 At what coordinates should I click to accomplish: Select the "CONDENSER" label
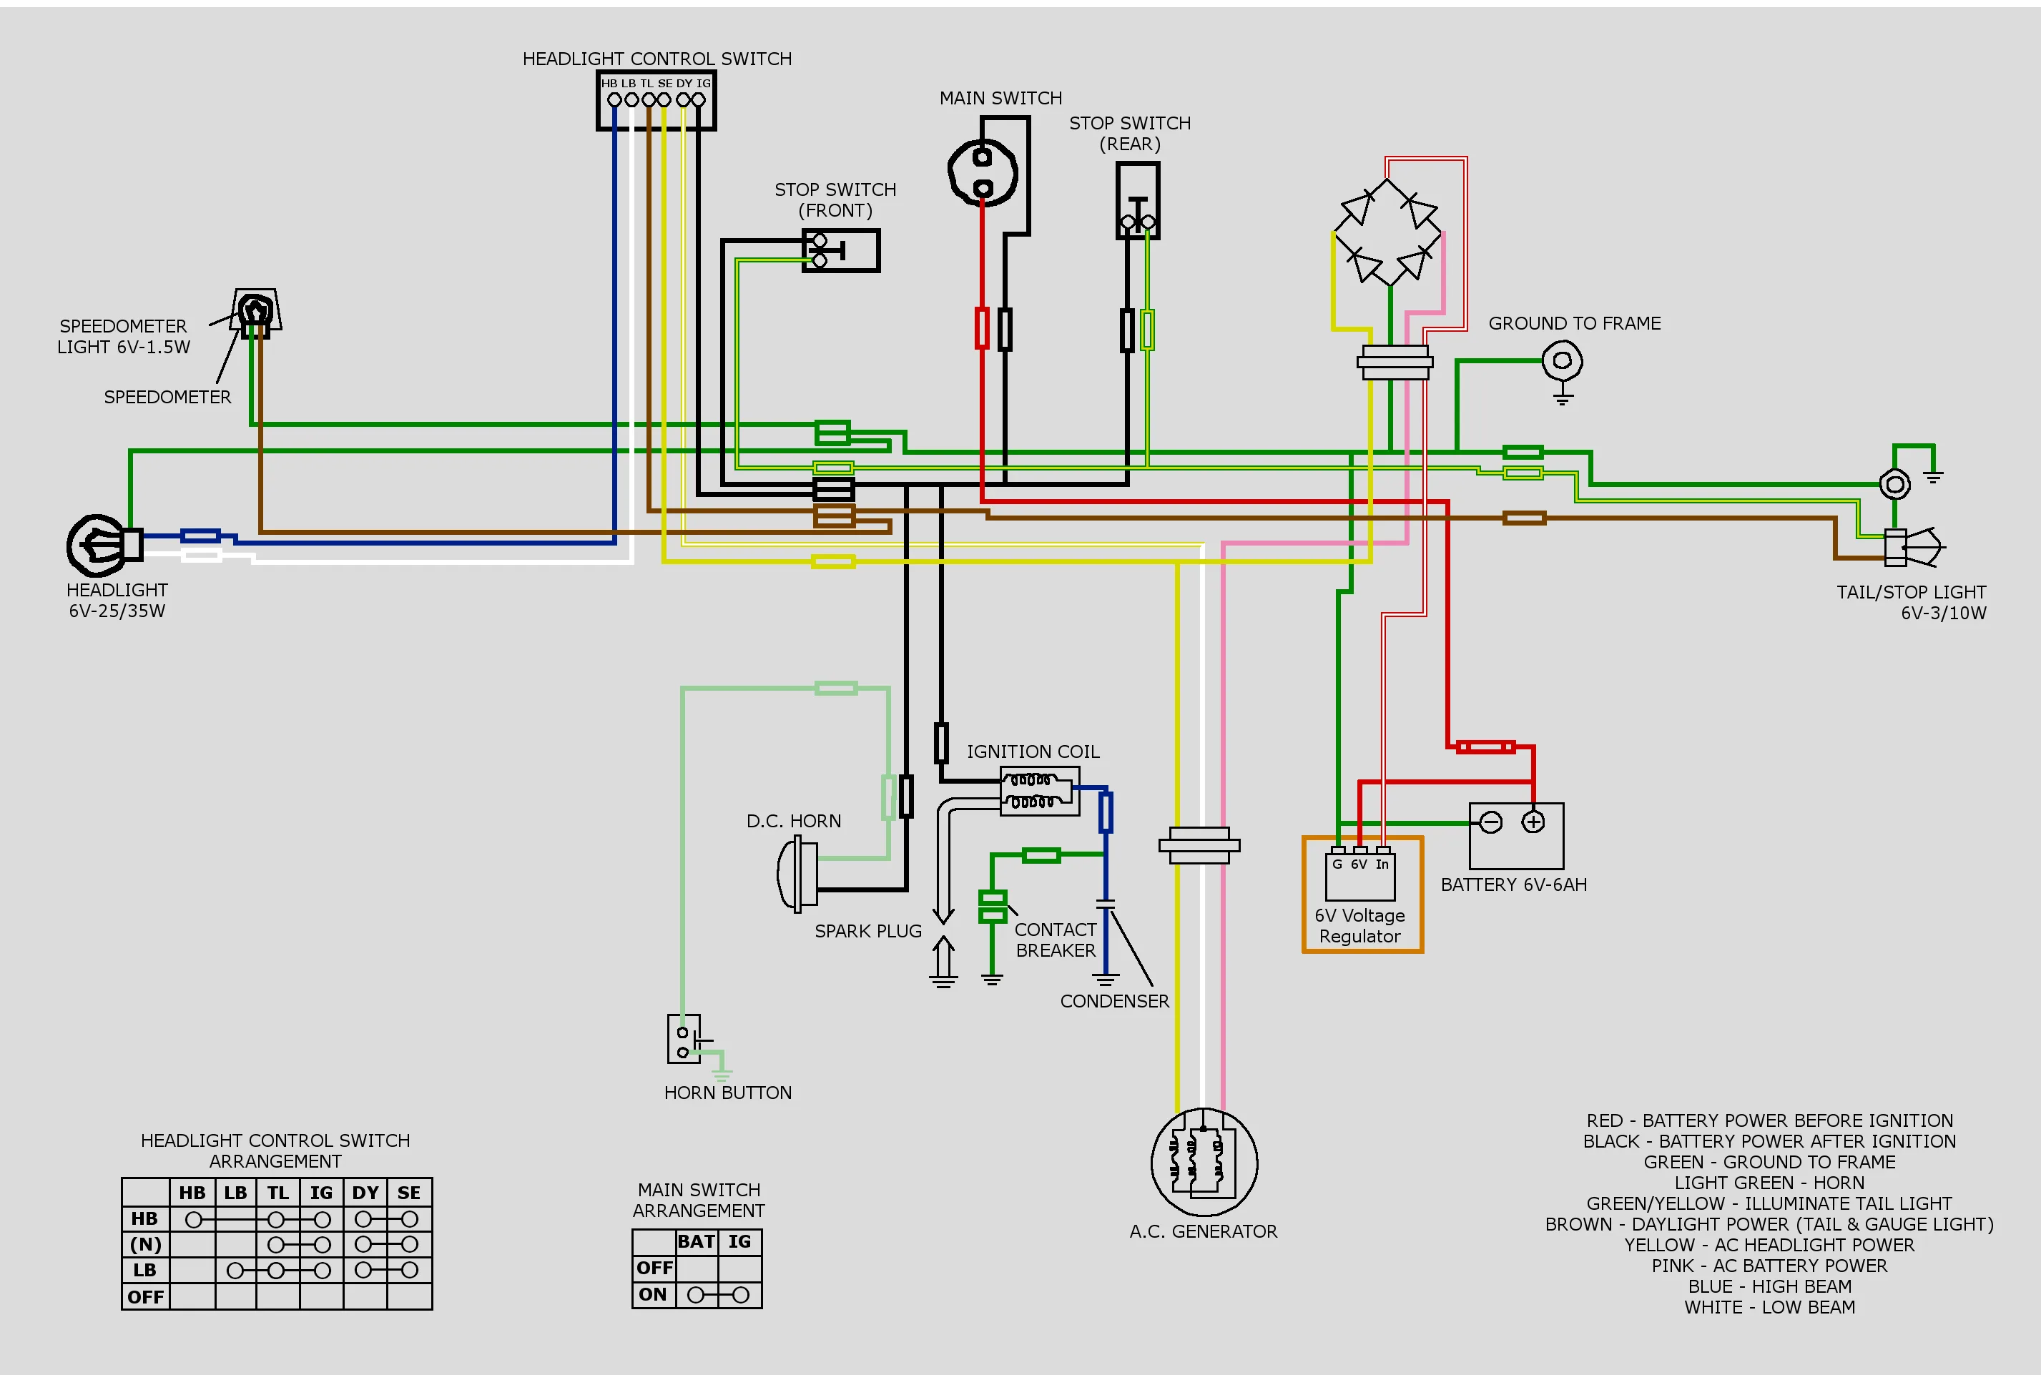[x=1115, y=1002]
